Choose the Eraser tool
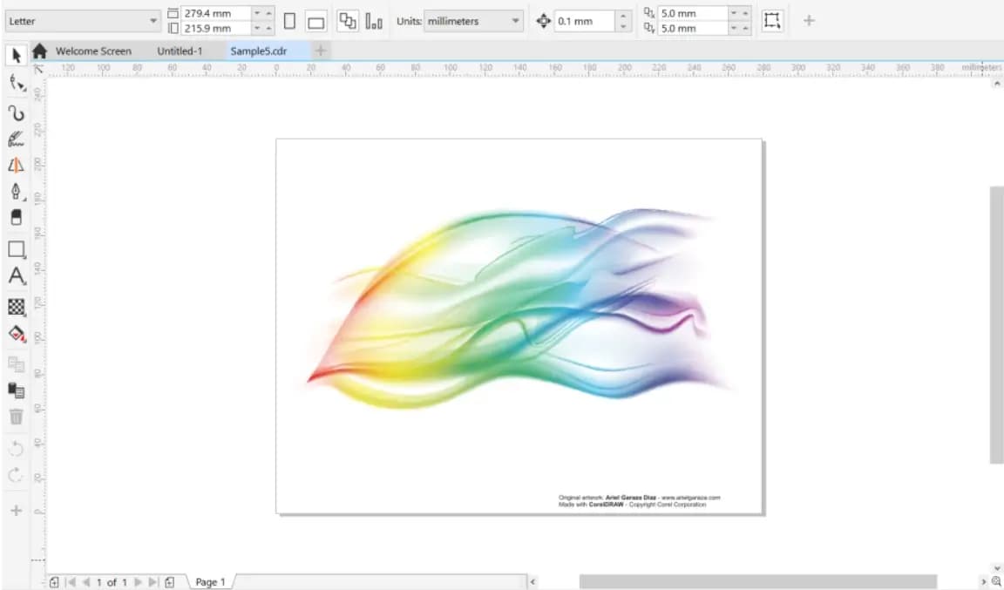The height and width of the screenshot is (590, 1004). coord(16,217)
